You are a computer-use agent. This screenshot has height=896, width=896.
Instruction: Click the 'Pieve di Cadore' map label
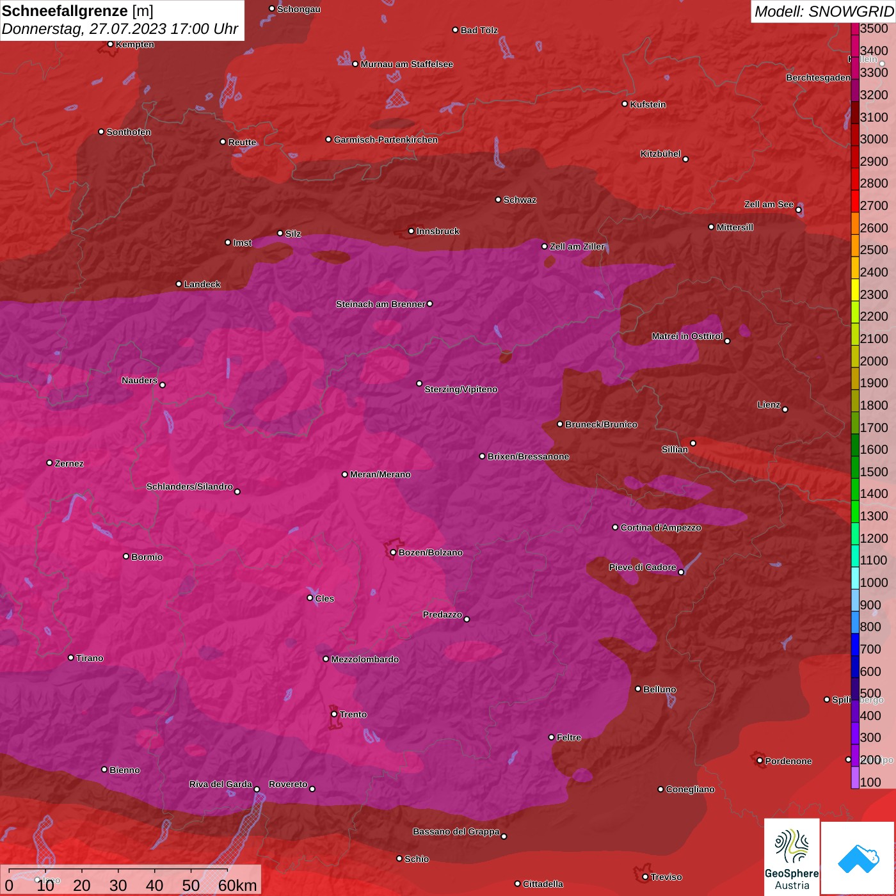643,567
